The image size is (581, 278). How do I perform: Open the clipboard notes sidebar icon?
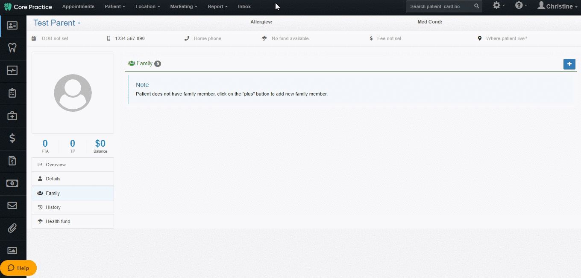(x=12, y=93)
